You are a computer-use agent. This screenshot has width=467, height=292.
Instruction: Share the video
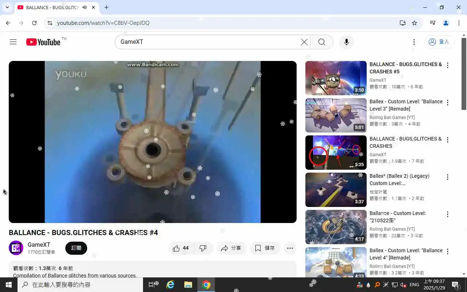231,248
